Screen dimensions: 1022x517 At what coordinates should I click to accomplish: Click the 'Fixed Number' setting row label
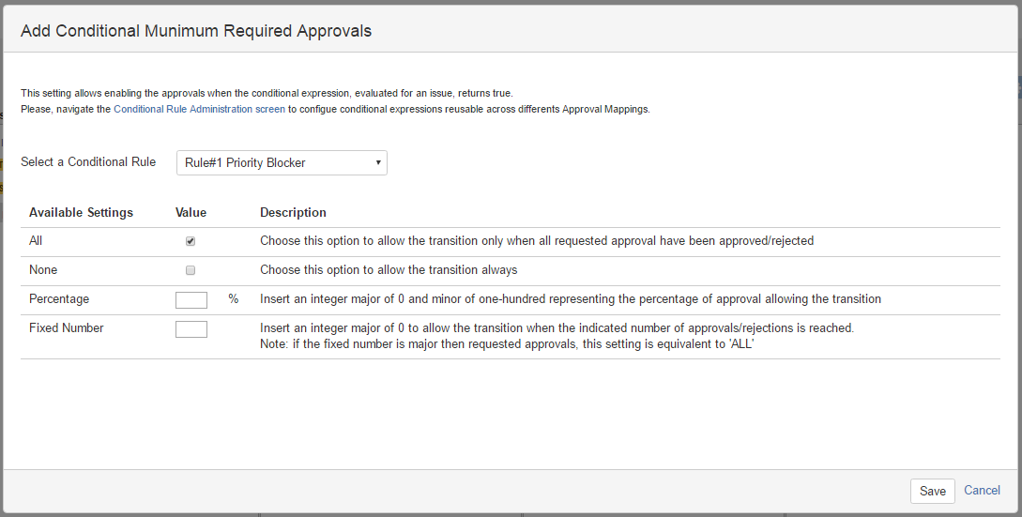click(x=66, y=328)
